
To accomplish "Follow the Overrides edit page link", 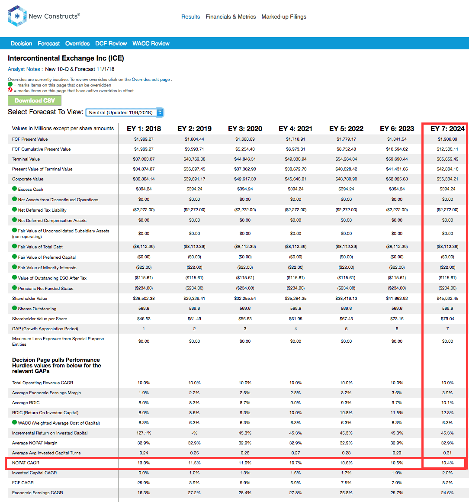I will (x=151, y=79).
